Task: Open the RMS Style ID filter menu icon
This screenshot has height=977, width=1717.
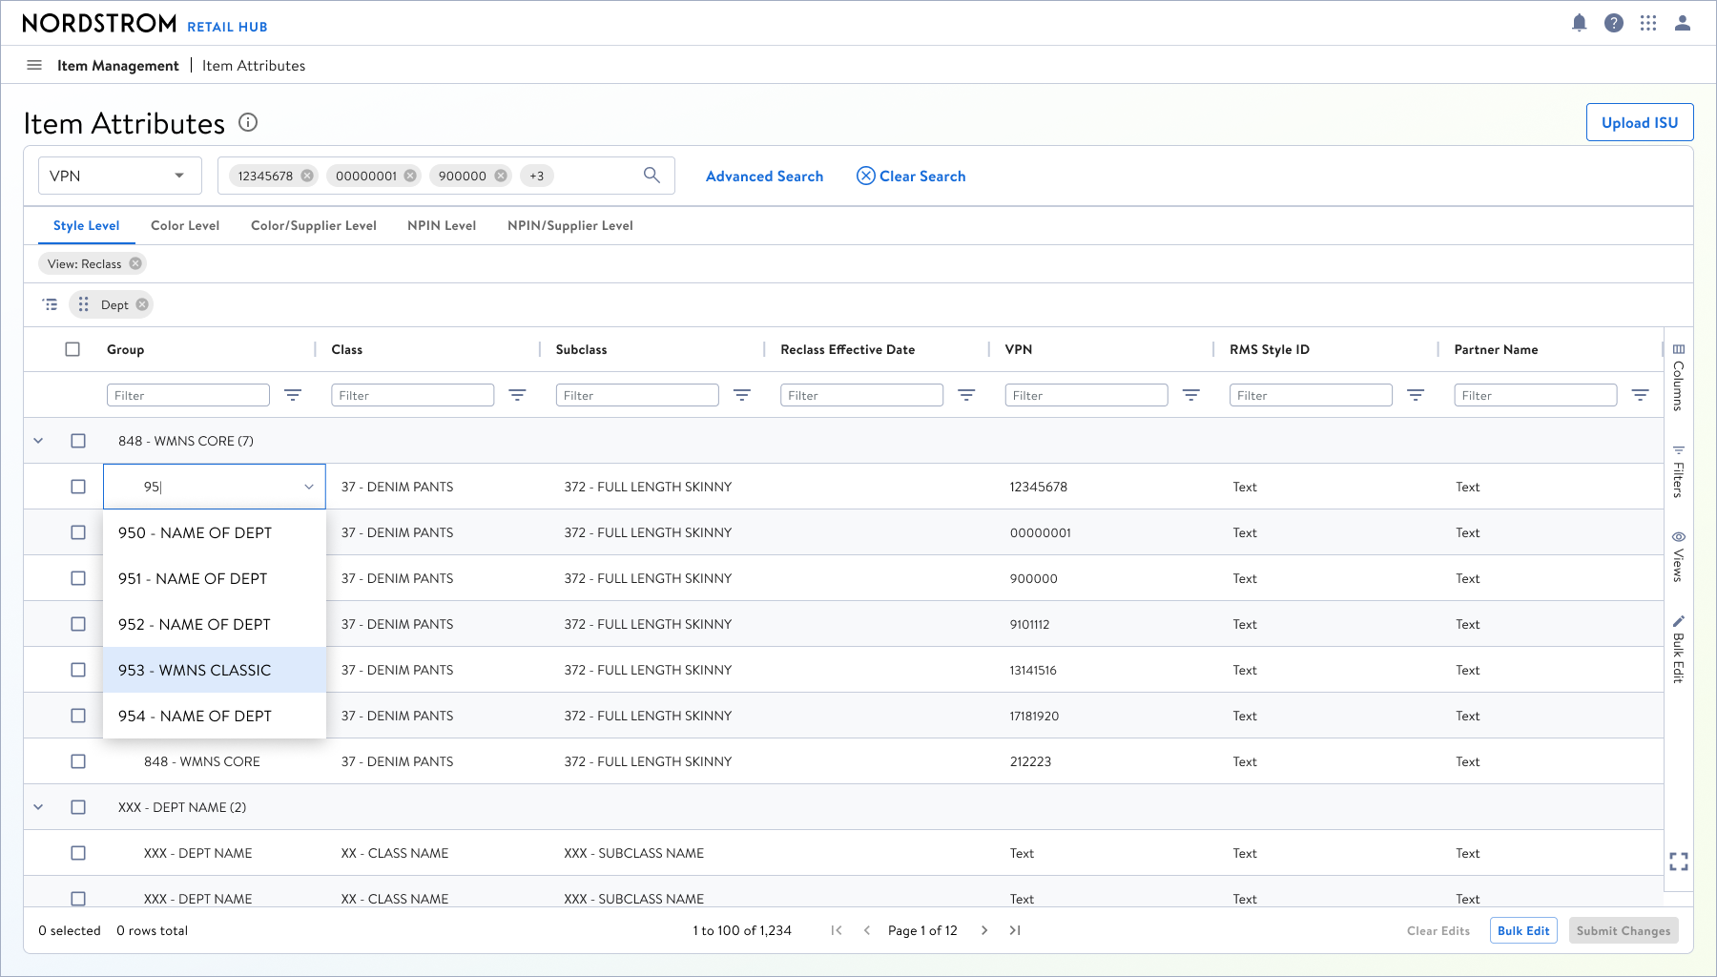Action: pyautogui.click(x=1416, y=395)
